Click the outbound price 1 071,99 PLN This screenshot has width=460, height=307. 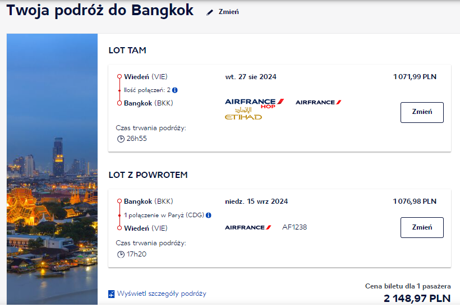point(415,77)
